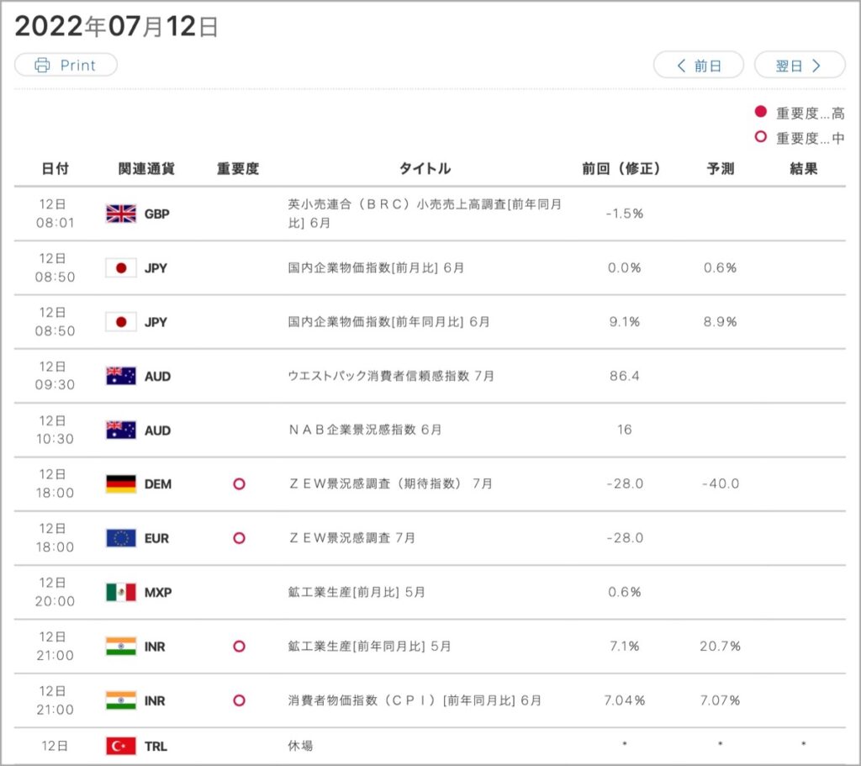Click the India flag in 鉱工業生産 row
This screenshot has width=861, height=766.
[121, 647]
